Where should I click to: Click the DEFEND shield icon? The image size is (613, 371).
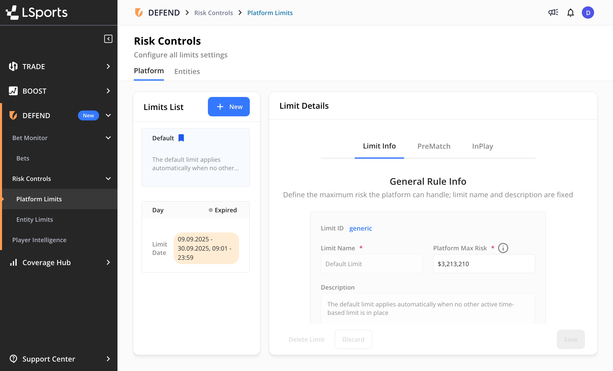(x=13, y=115)
